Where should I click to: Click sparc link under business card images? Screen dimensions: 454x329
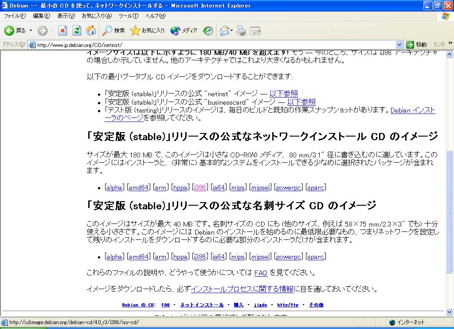pos(316,257)
